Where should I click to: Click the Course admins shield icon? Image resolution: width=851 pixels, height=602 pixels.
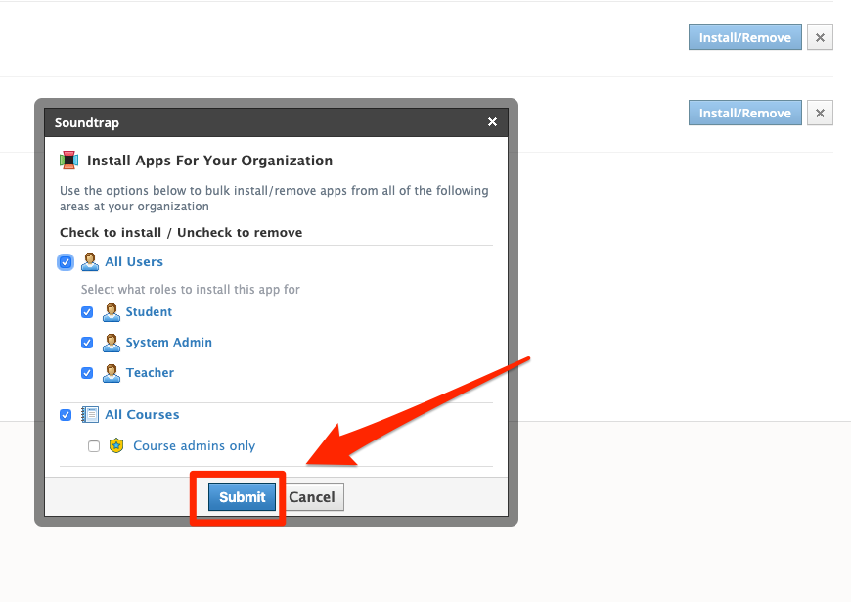coord(116,446)
